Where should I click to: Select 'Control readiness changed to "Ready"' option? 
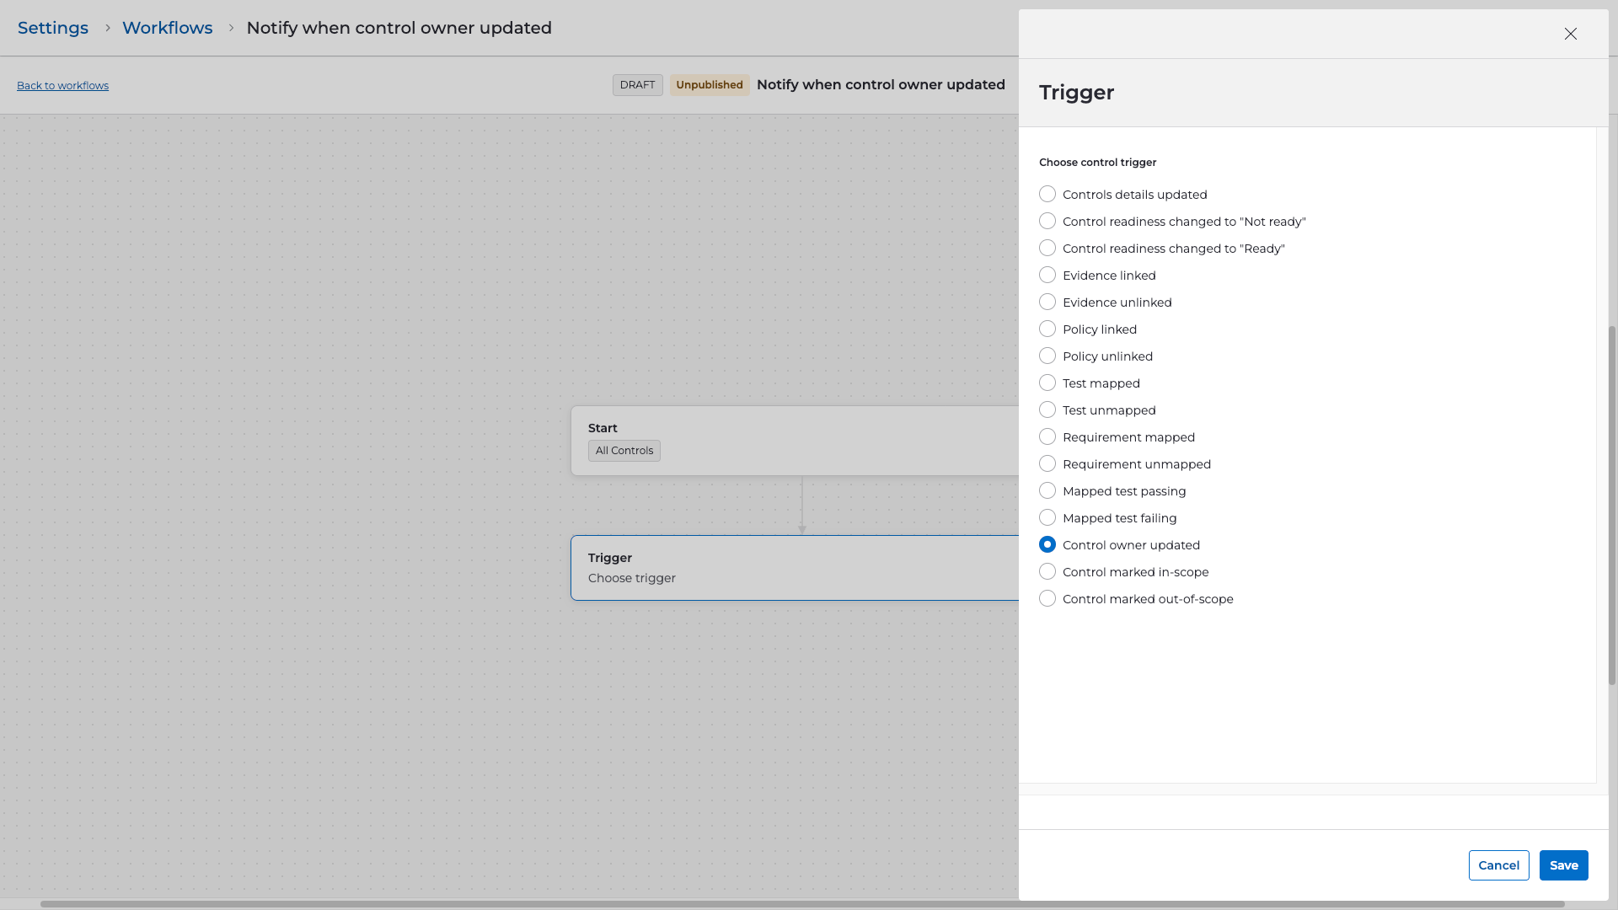tap(1047, 249)
